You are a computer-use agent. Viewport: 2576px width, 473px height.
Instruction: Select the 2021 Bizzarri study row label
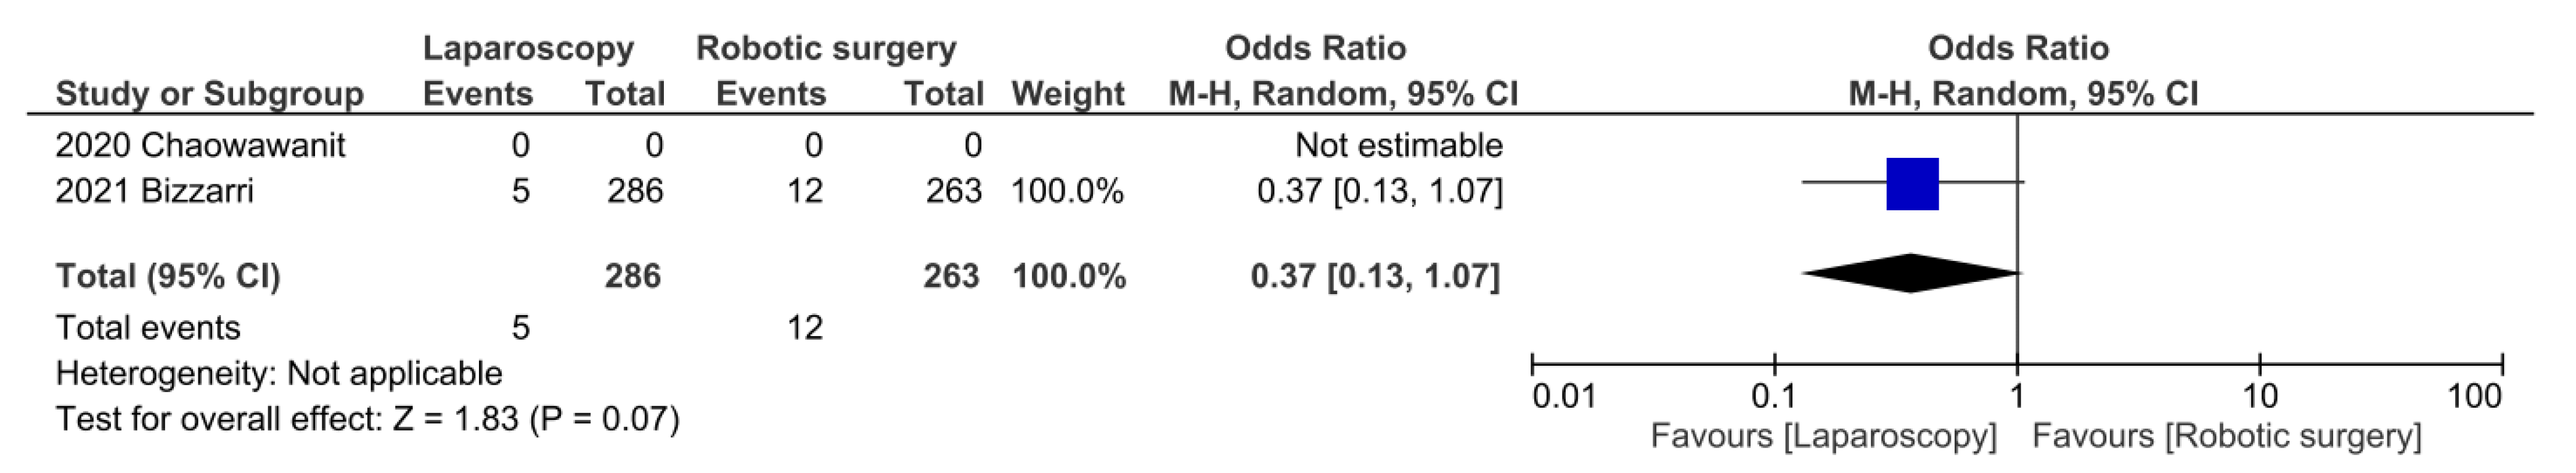click(154, 190)
